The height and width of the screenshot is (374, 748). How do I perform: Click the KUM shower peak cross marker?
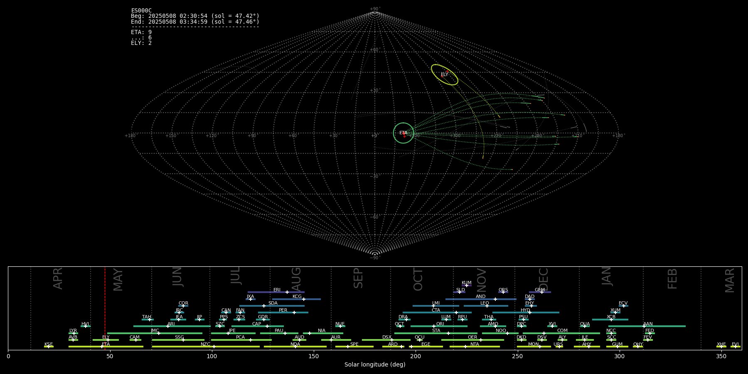click(466, 285)
